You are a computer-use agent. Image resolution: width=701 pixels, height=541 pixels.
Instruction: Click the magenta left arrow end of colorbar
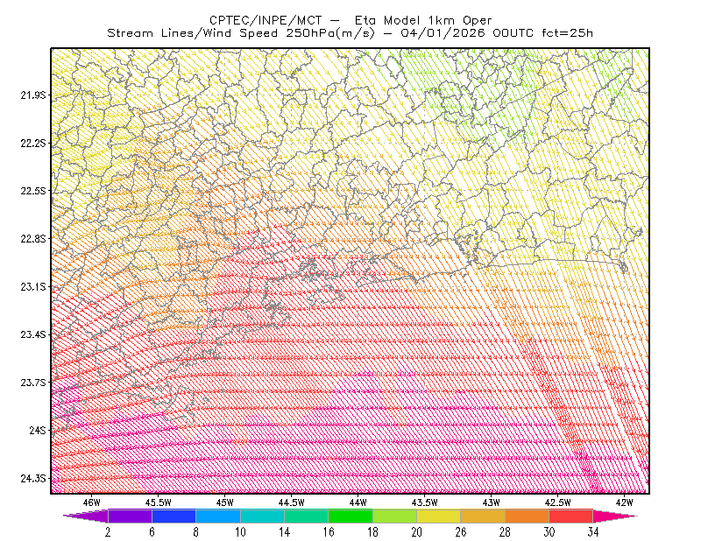pos(86,516)
